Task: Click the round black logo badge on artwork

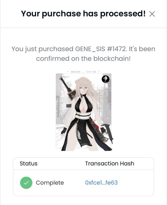Action: 105,79
